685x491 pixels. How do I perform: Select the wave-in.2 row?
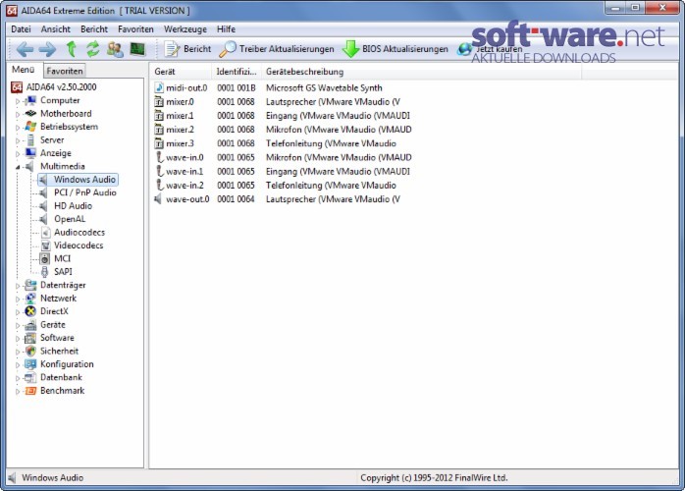tap(275, 186)
